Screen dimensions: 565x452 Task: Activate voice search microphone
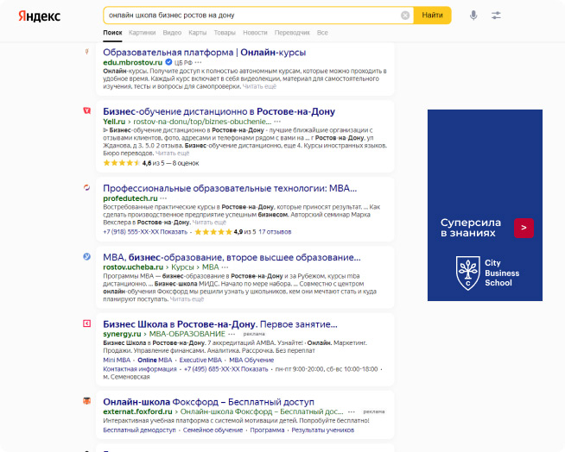[473, 16]
